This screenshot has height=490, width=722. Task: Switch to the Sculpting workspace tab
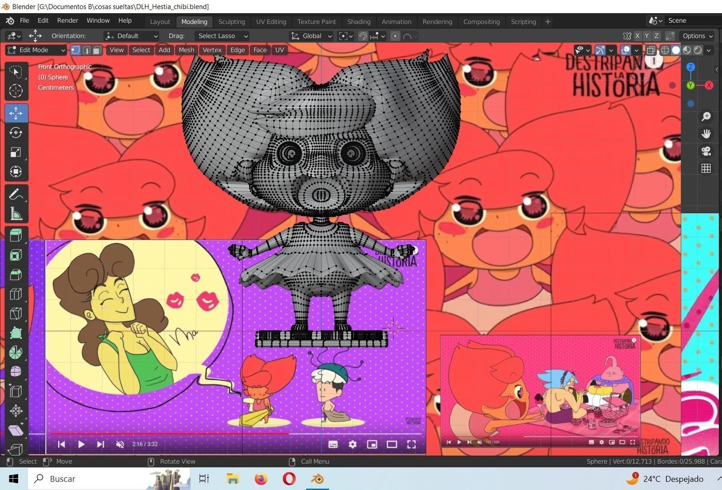point(231,22)
